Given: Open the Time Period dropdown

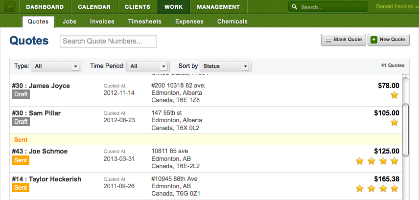Looking at the screenshot, I should click(x=148, y=66).
